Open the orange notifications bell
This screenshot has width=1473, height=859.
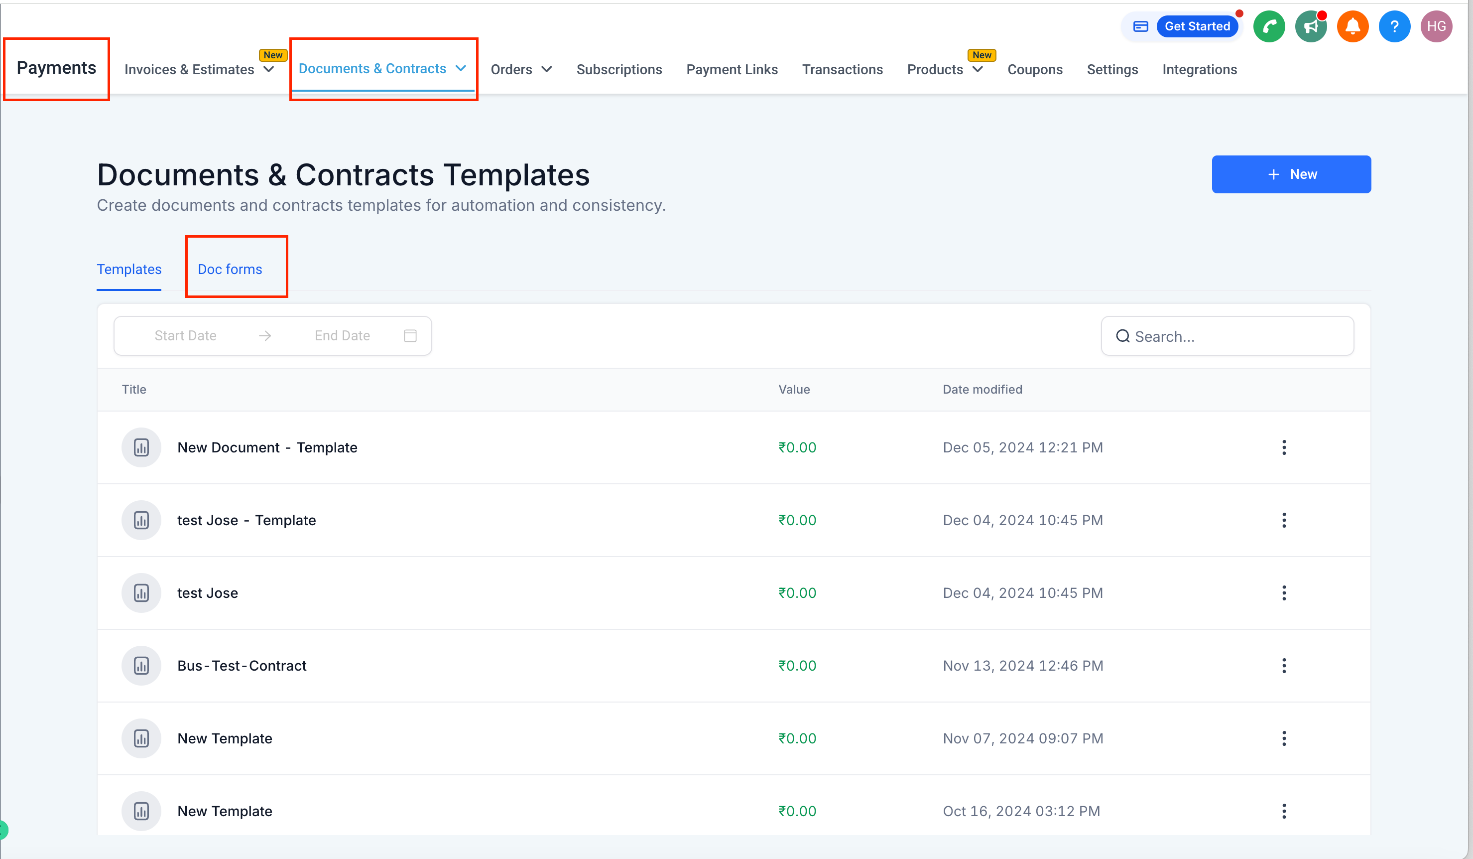1352,26
